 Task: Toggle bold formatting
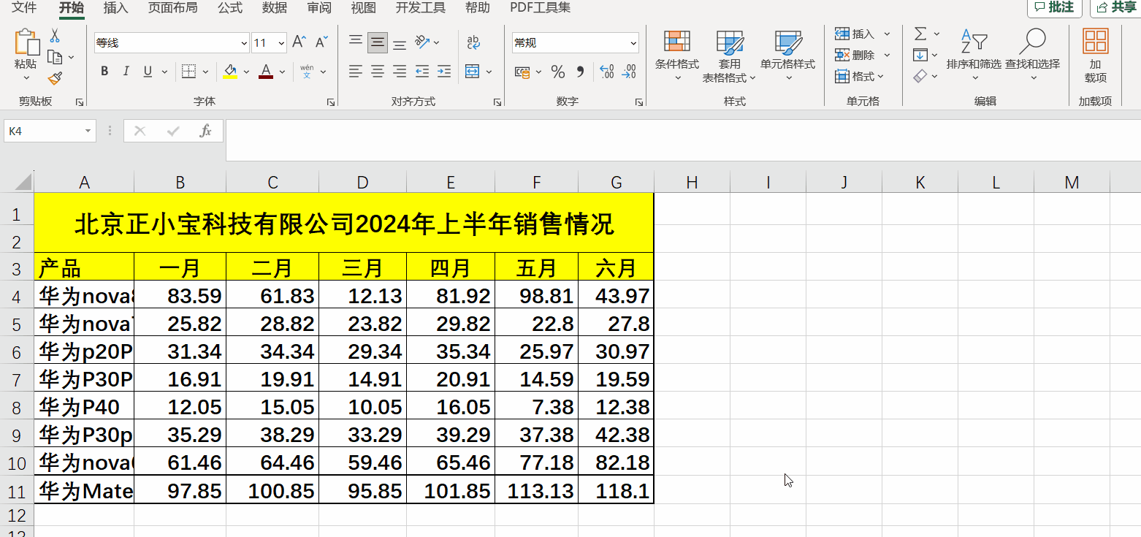click(x=104, y=71)
